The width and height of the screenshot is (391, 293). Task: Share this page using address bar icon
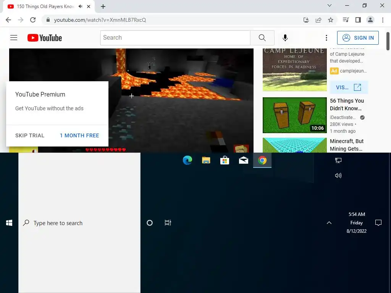click(x=318, y=20)
